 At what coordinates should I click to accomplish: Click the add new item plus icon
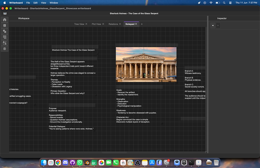point(5,25)
